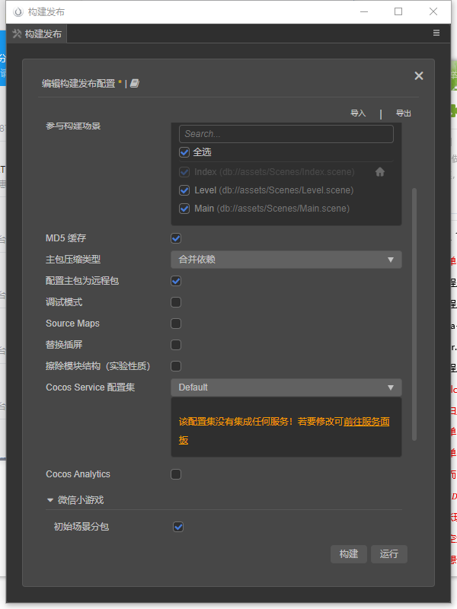Click 导出 to export configuration
The width and height of the screenshot is (457, 609).
click(403, 113)
